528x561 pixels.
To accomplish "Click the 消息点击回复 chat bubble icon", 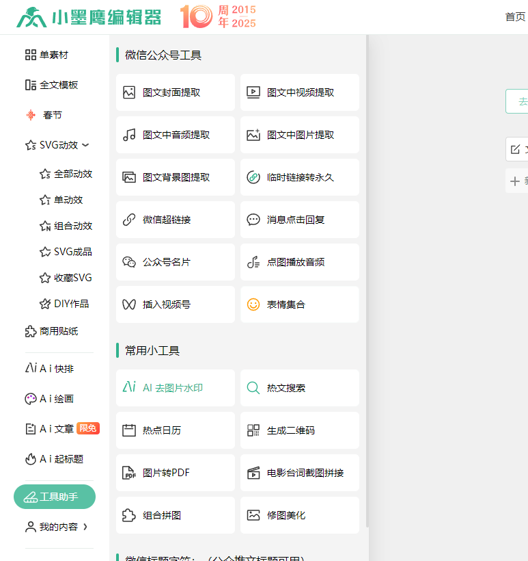I will coord(253,220).
